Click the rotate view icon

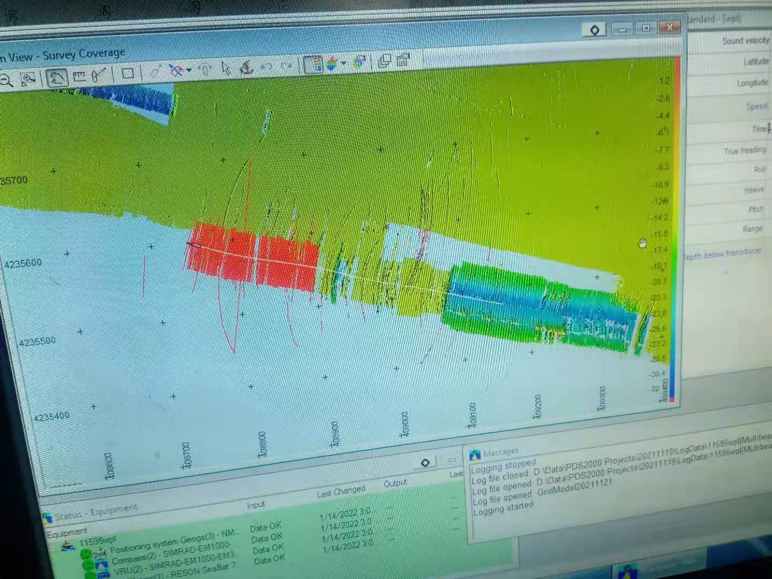click(x=205, y=69)
